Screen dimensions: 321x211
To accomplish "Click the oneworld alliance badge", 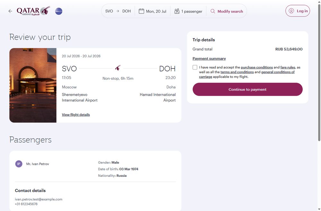I will [59, 11].
